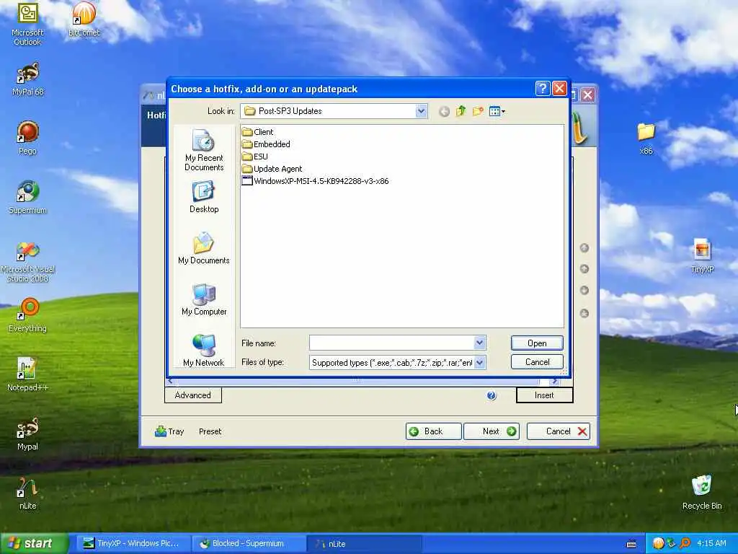Screen dimensions: 738x554
Task: Click Next in nLite wizard
Action: point(492,431)
